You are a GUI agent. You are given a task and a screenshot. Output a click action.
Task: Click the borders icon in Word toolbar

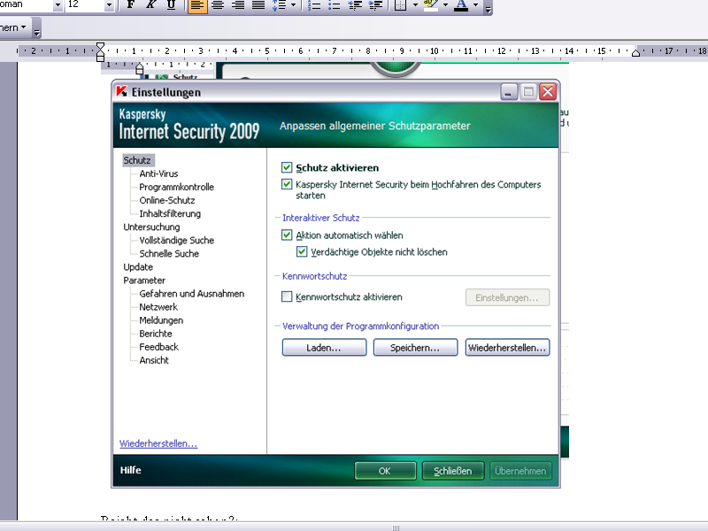coord(401,5)
